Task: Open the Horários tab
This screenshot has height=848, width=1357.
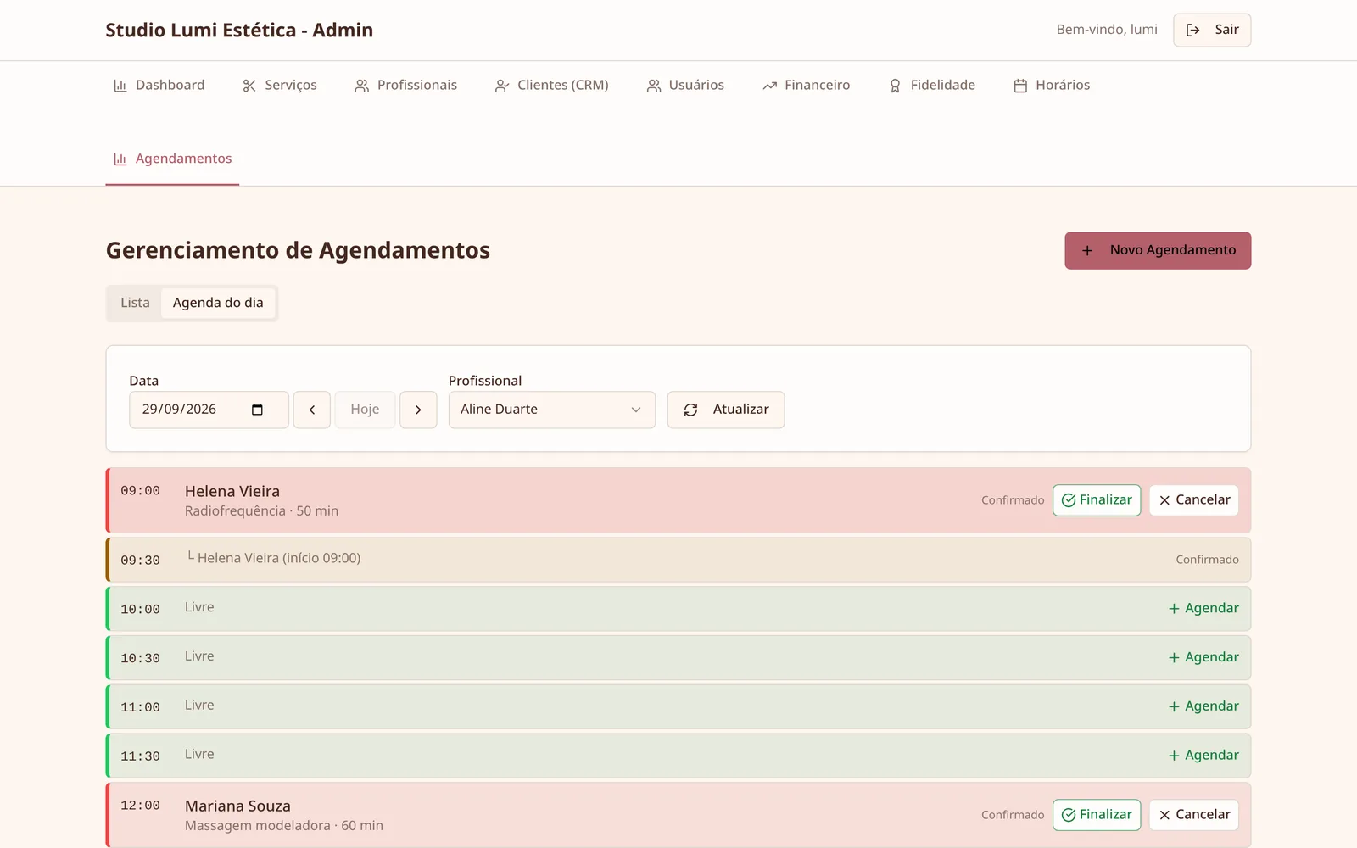Action: pyautogui.click(x=1052, y=85)
